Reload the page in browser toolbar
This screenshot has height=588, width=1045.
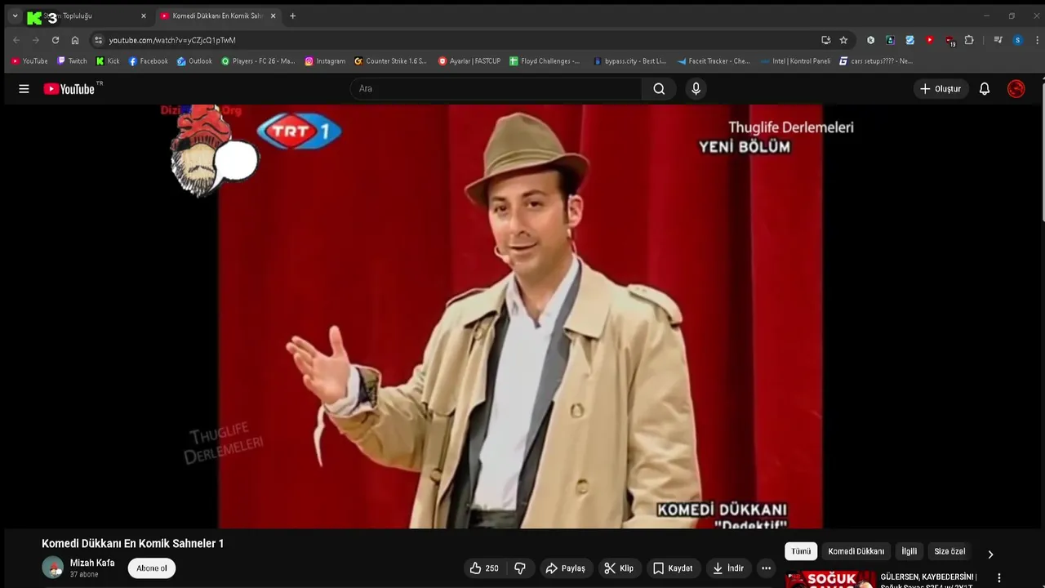pos(56,40)
